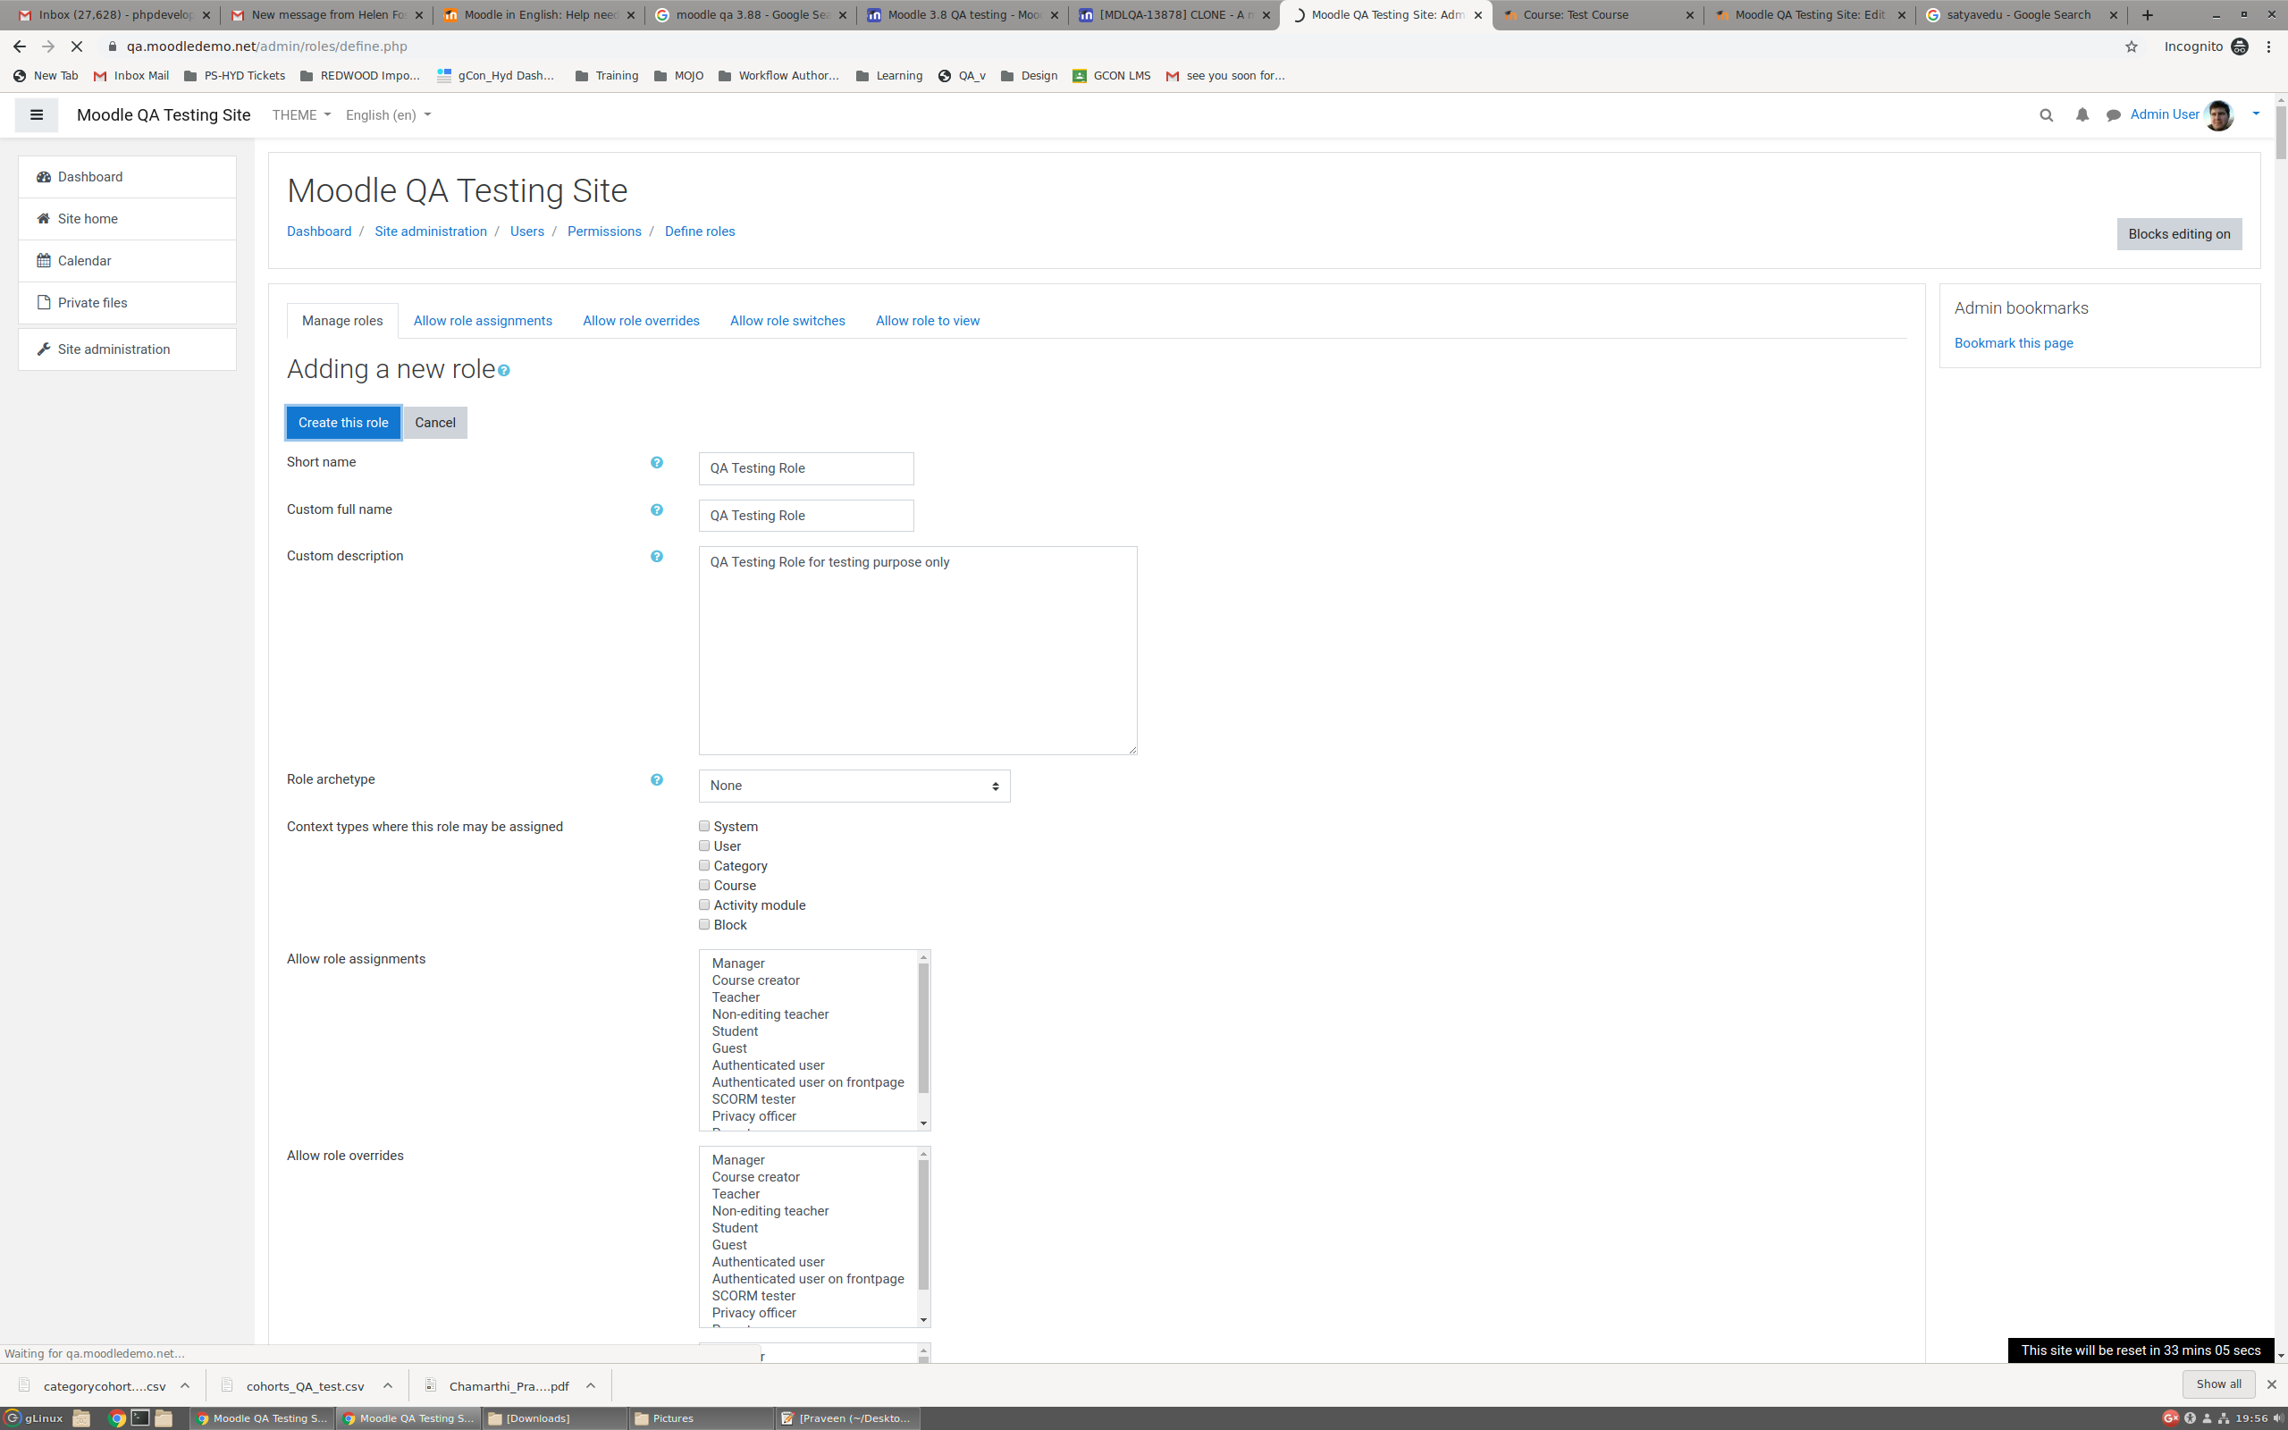Show help for Custom description
Image resolution: width=2288 pixels, height=1430 pixels.
click(656, 556)
